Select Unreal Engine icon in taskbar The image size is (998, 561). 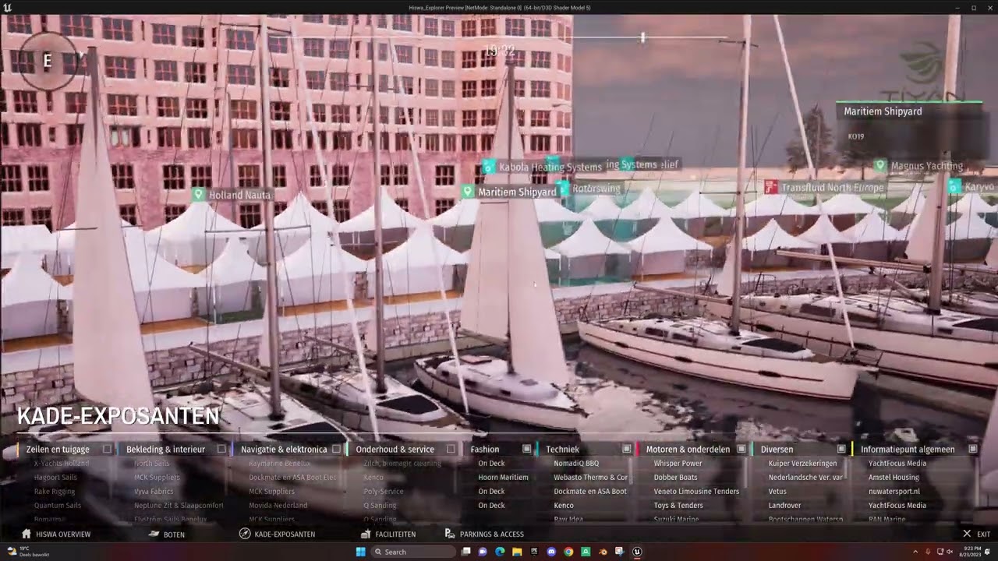[x=637, y=552]
